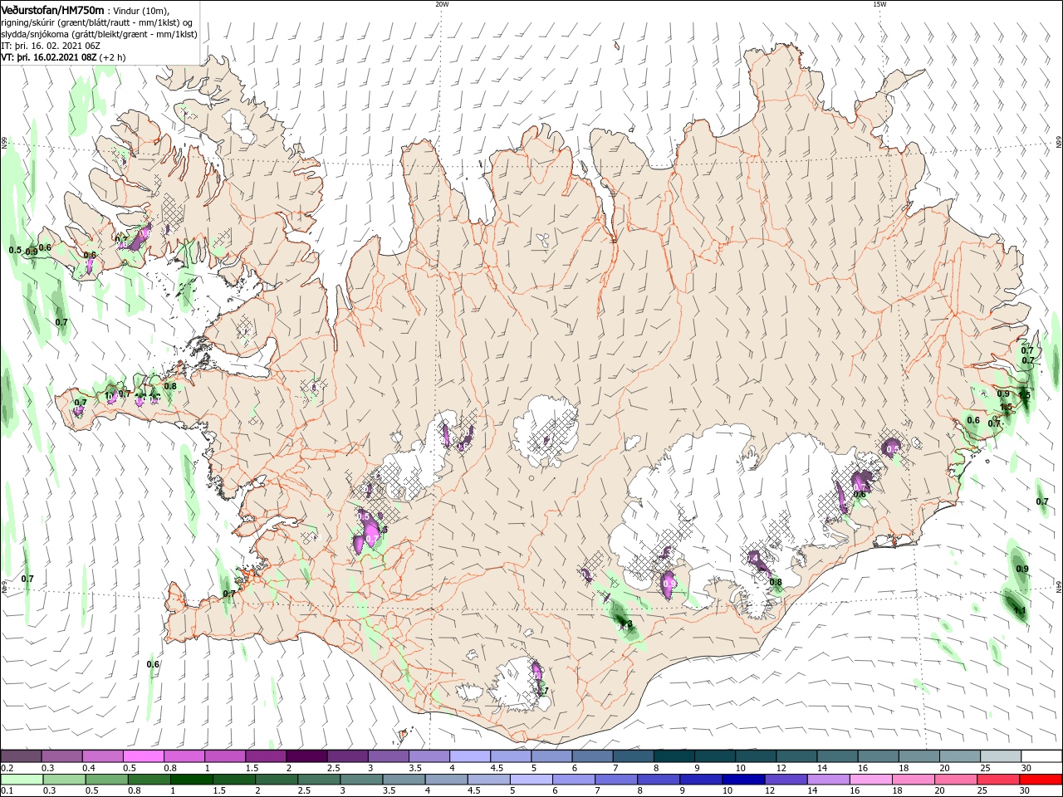Image resolution: width=1063 pixels, height=797 pixels.
Task: Select upper scale swatch labeled 0.2
Action: coord(20,756)
